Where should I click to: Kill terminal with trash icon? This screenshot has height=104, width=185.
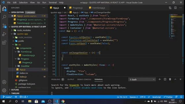tap(170, 79)
